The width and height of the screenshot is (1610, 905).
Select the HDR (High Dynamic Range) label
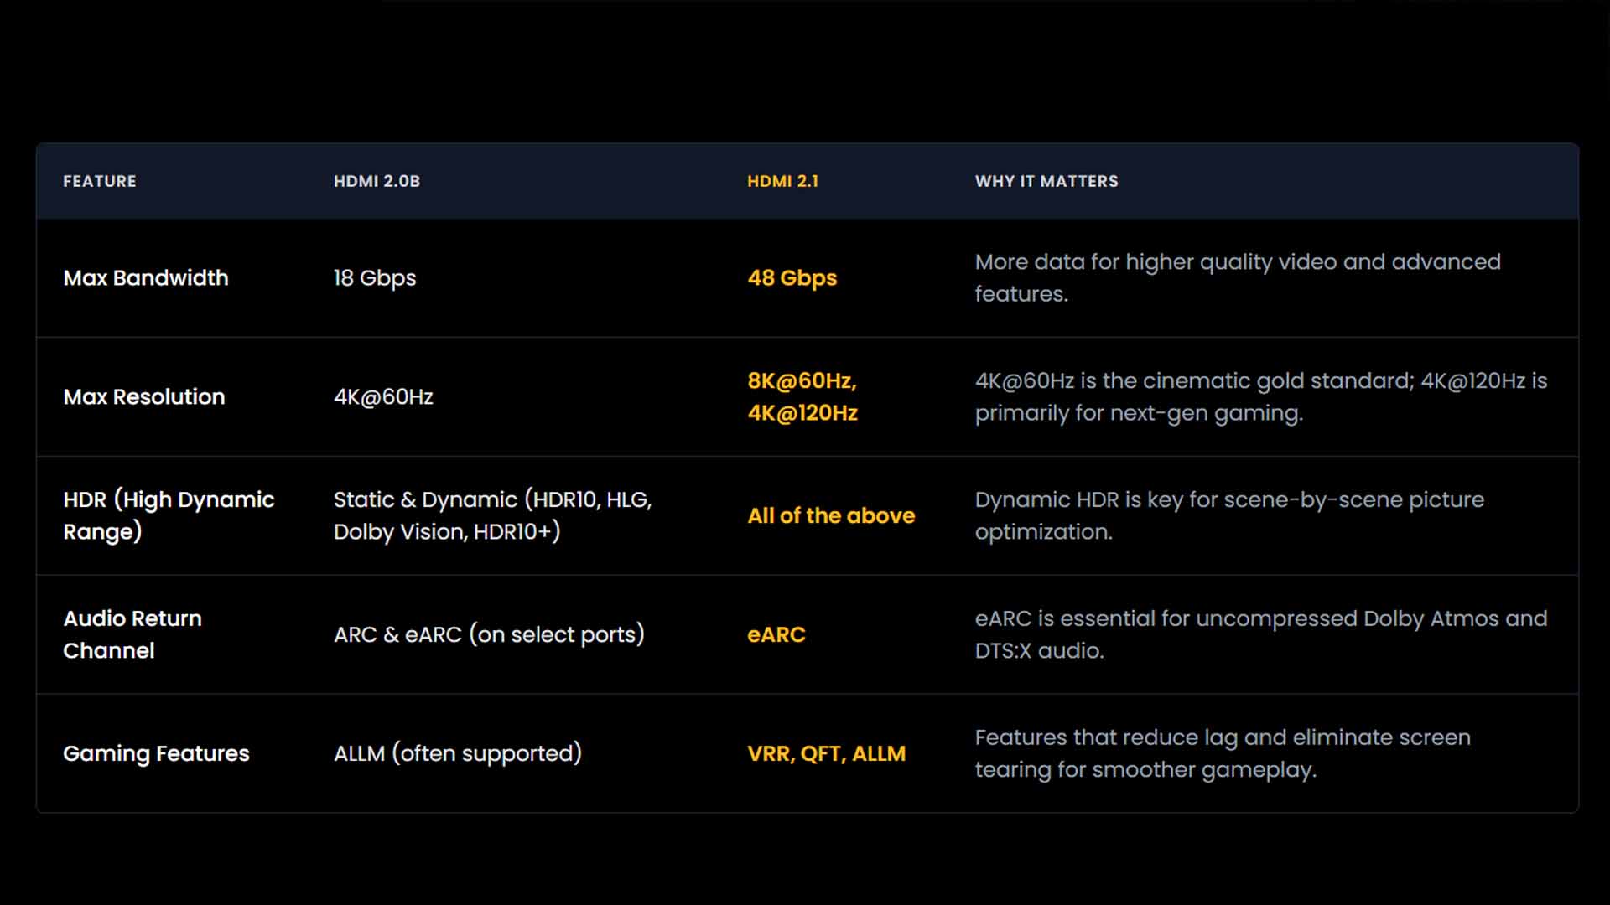coord(168,515)
